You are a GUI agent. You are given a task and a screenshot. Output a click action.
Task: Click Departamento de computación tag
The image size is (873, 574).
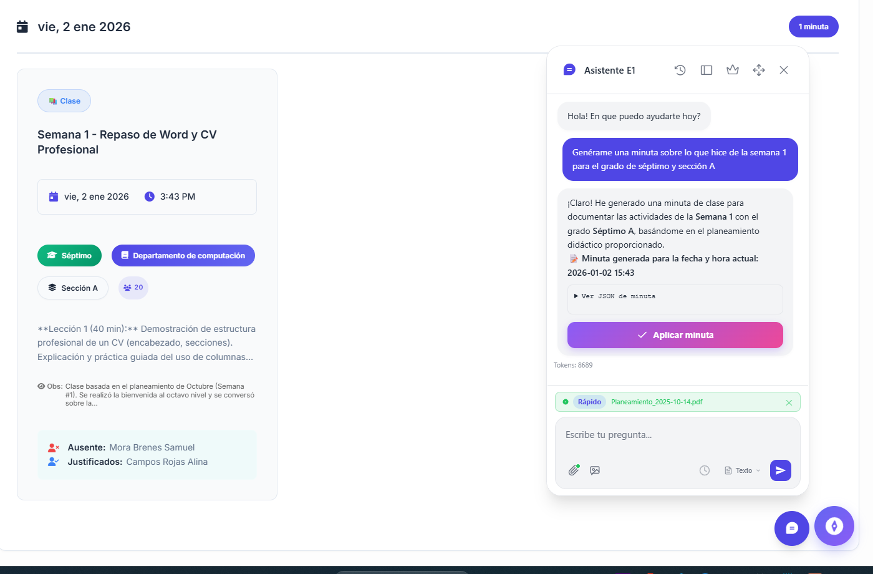(x=183, y=256)
